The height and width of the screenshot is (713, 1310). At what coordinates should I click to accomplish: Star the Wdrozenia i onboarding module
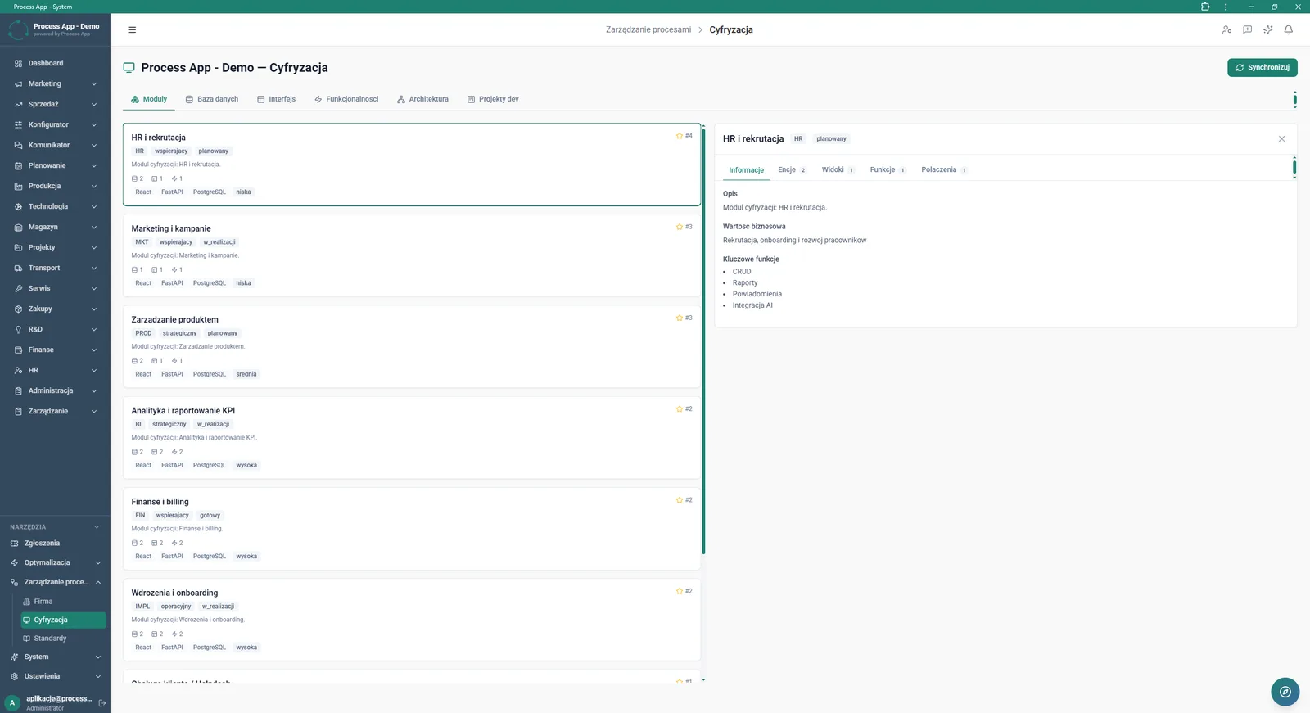pyautogui.click(x=680, y=590)
